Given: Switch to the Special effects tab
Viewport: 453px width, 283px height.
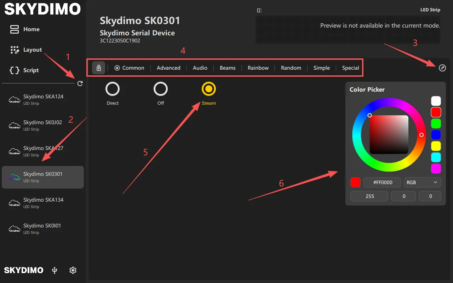Looking at the screenshot, I should point(350,68).
